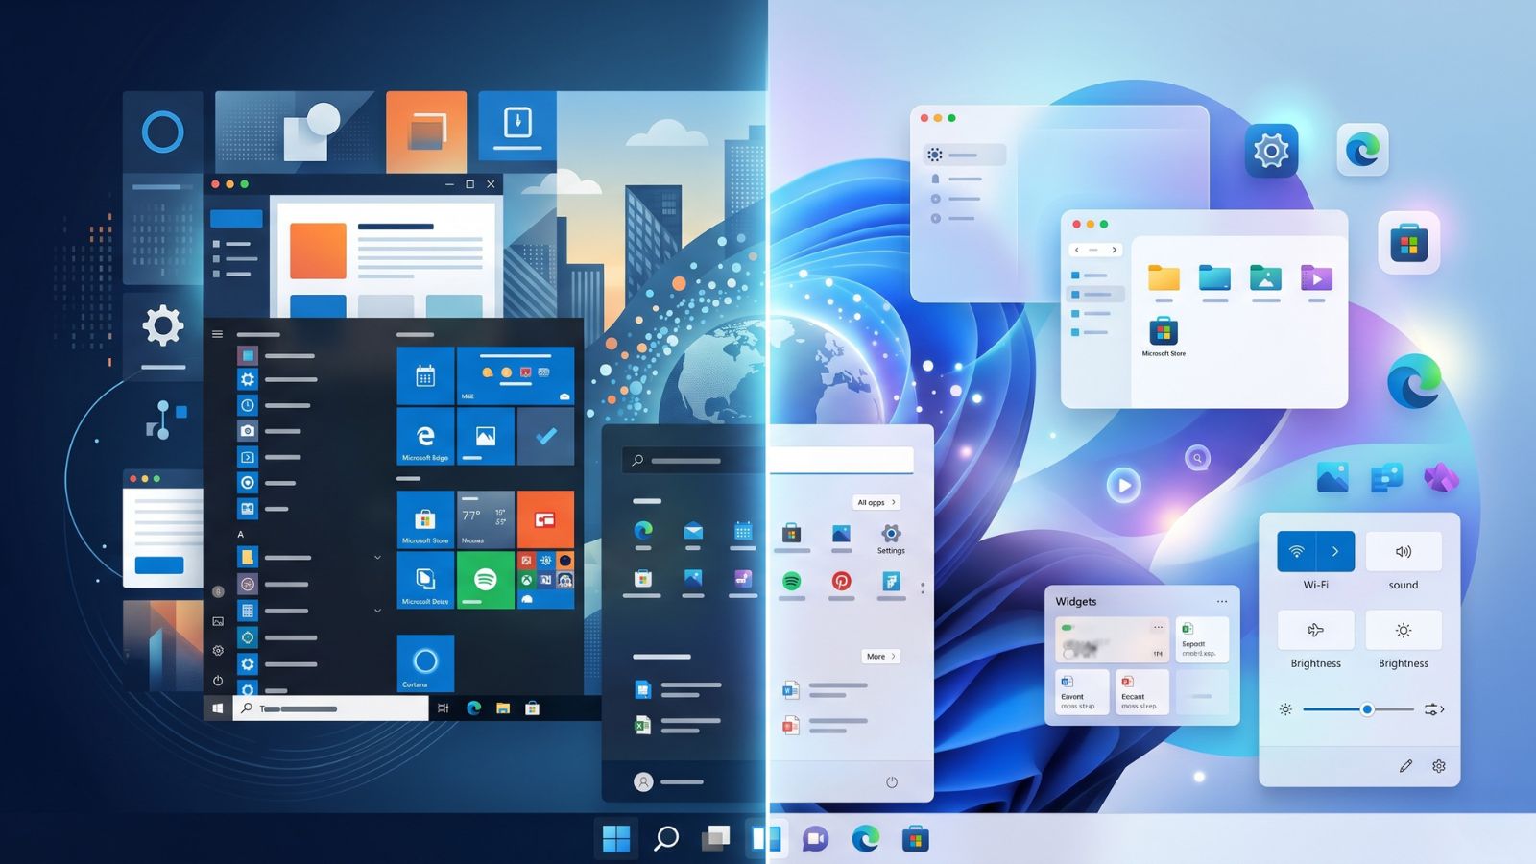1536x864 pixels.
Task: Open the Calendar icon in Windows 11 Start
Action: (743, 531)
